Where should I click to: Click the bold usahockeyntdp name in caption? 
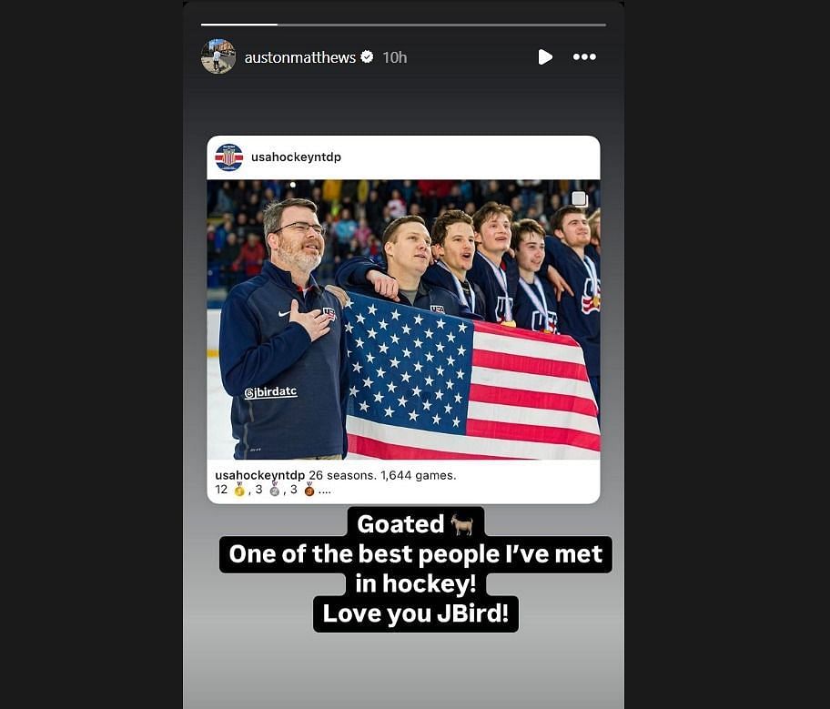(x=260, y=475)
